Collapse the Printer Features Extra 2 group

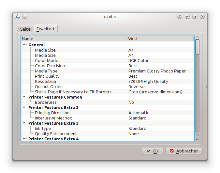(24, 107)
